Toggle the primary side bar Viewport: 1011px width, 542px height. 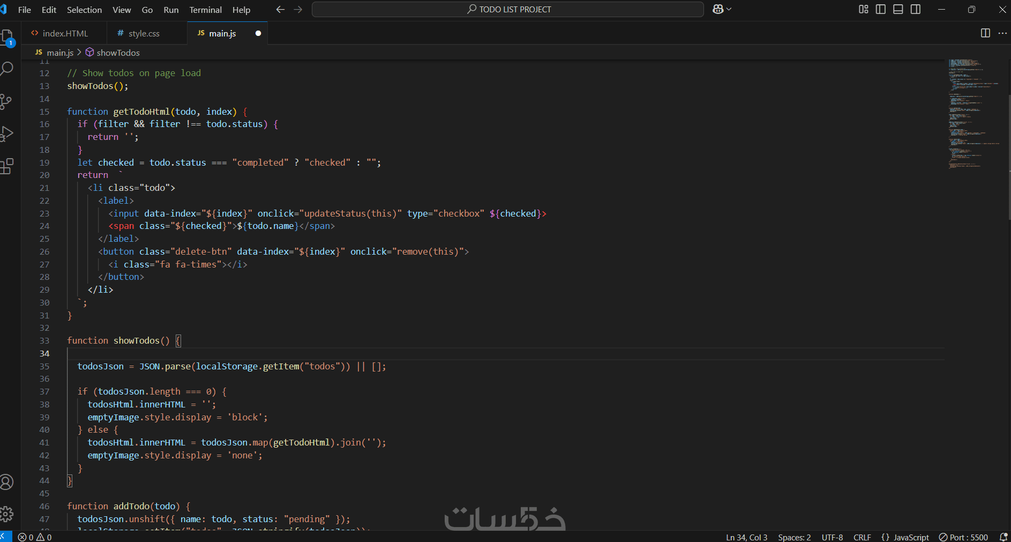pos(881,9)
